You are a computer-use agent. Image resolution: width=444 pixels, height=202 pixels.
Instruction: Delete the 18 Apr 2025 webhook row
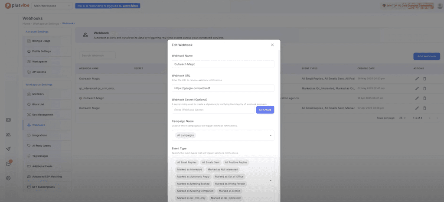[x=424, y=98]
